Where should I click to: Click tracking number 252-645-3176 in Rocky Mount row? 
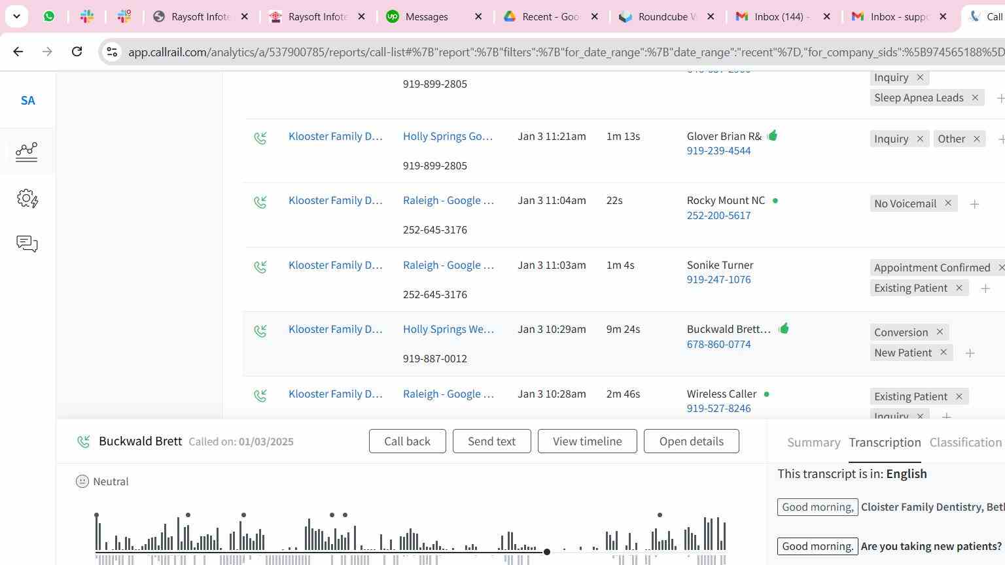435,230
